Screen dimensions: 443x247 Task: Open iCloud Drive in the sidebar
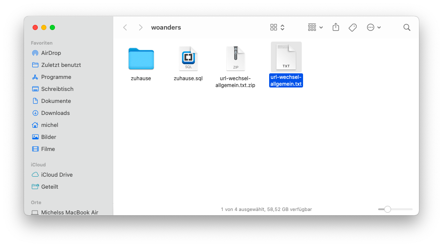click(57, 175)
